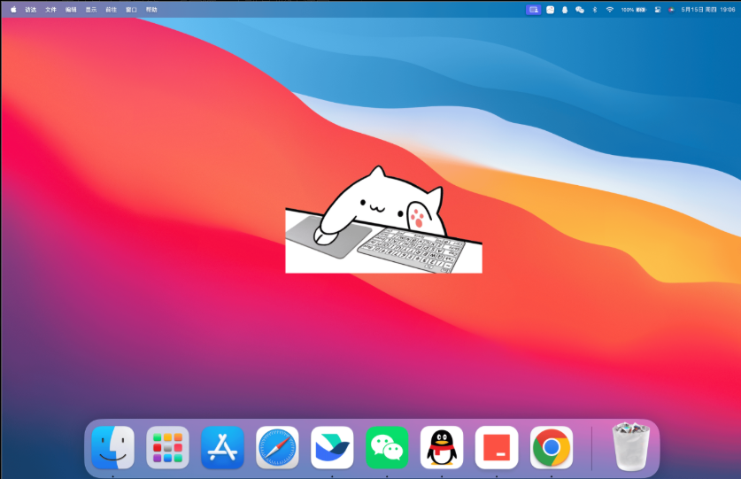Open the 窗口 menu
This screenshot has width=741, height=479.
131,10
